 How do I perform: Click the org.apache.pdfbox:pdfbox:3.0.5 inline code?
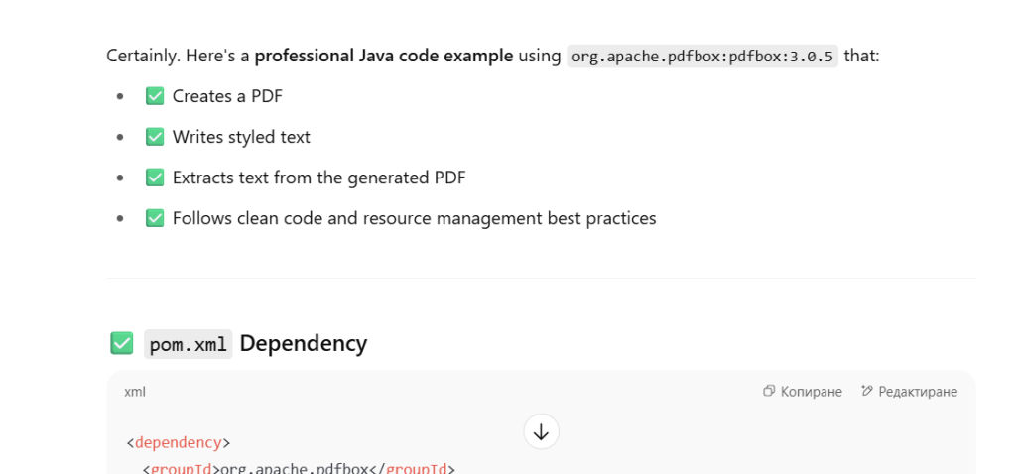pyautogui.click(x=702, y=57)
